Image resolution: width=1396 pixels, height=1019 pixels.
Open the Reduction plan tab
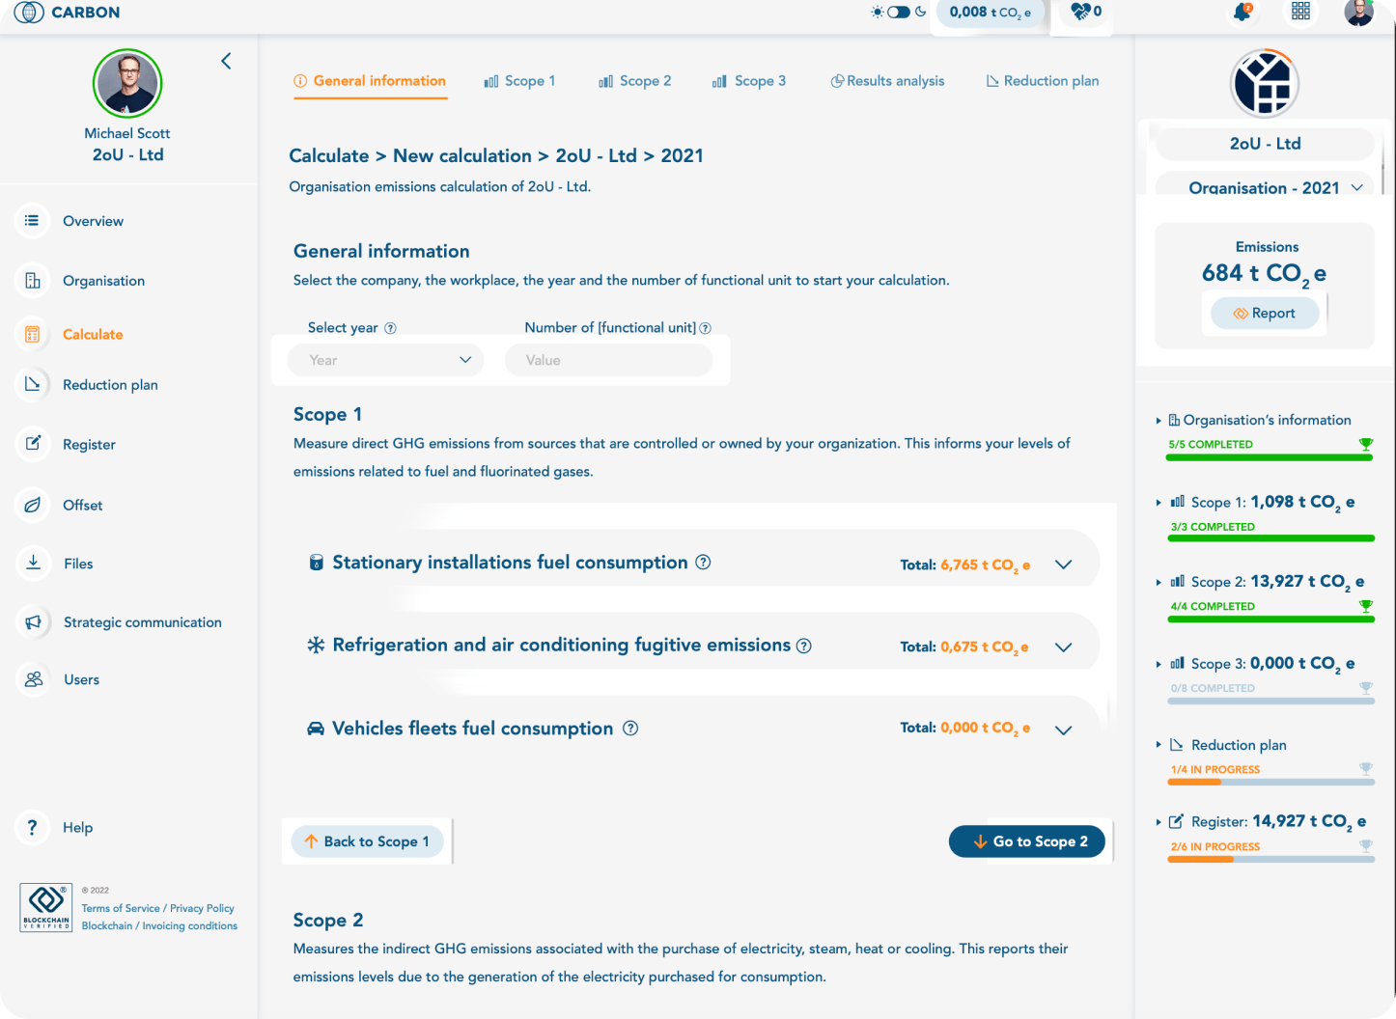pos(1043,81)
